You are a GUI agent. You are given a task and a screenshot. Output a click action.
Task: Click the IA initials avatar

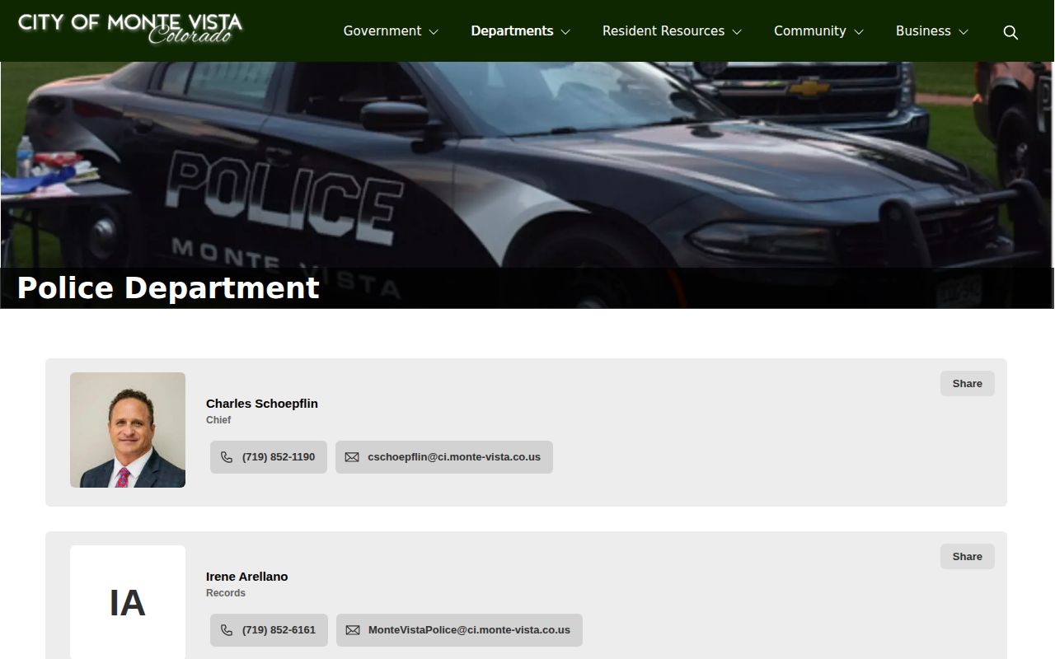[x=128, y=602]
